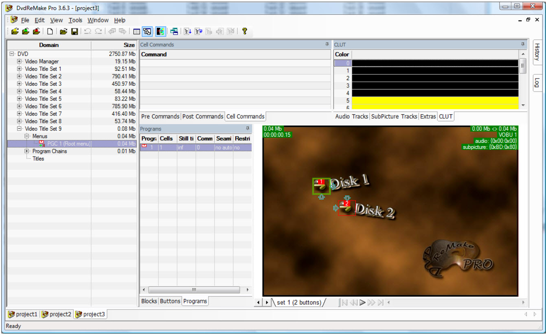This screenshot has width=546, height=336.
Task: Click the Play button under the preview
Action: coord(362,302)
